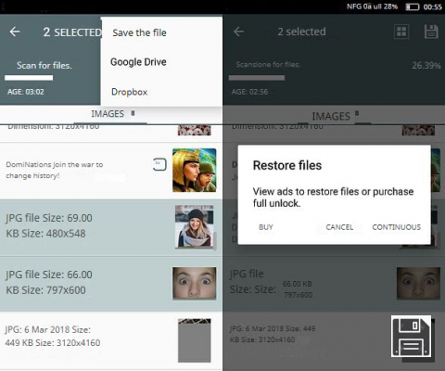Screen dimensions: 445x371
Task: Select the 66.00 KB 797x600 row on left
Action: [x=111, y=284]
